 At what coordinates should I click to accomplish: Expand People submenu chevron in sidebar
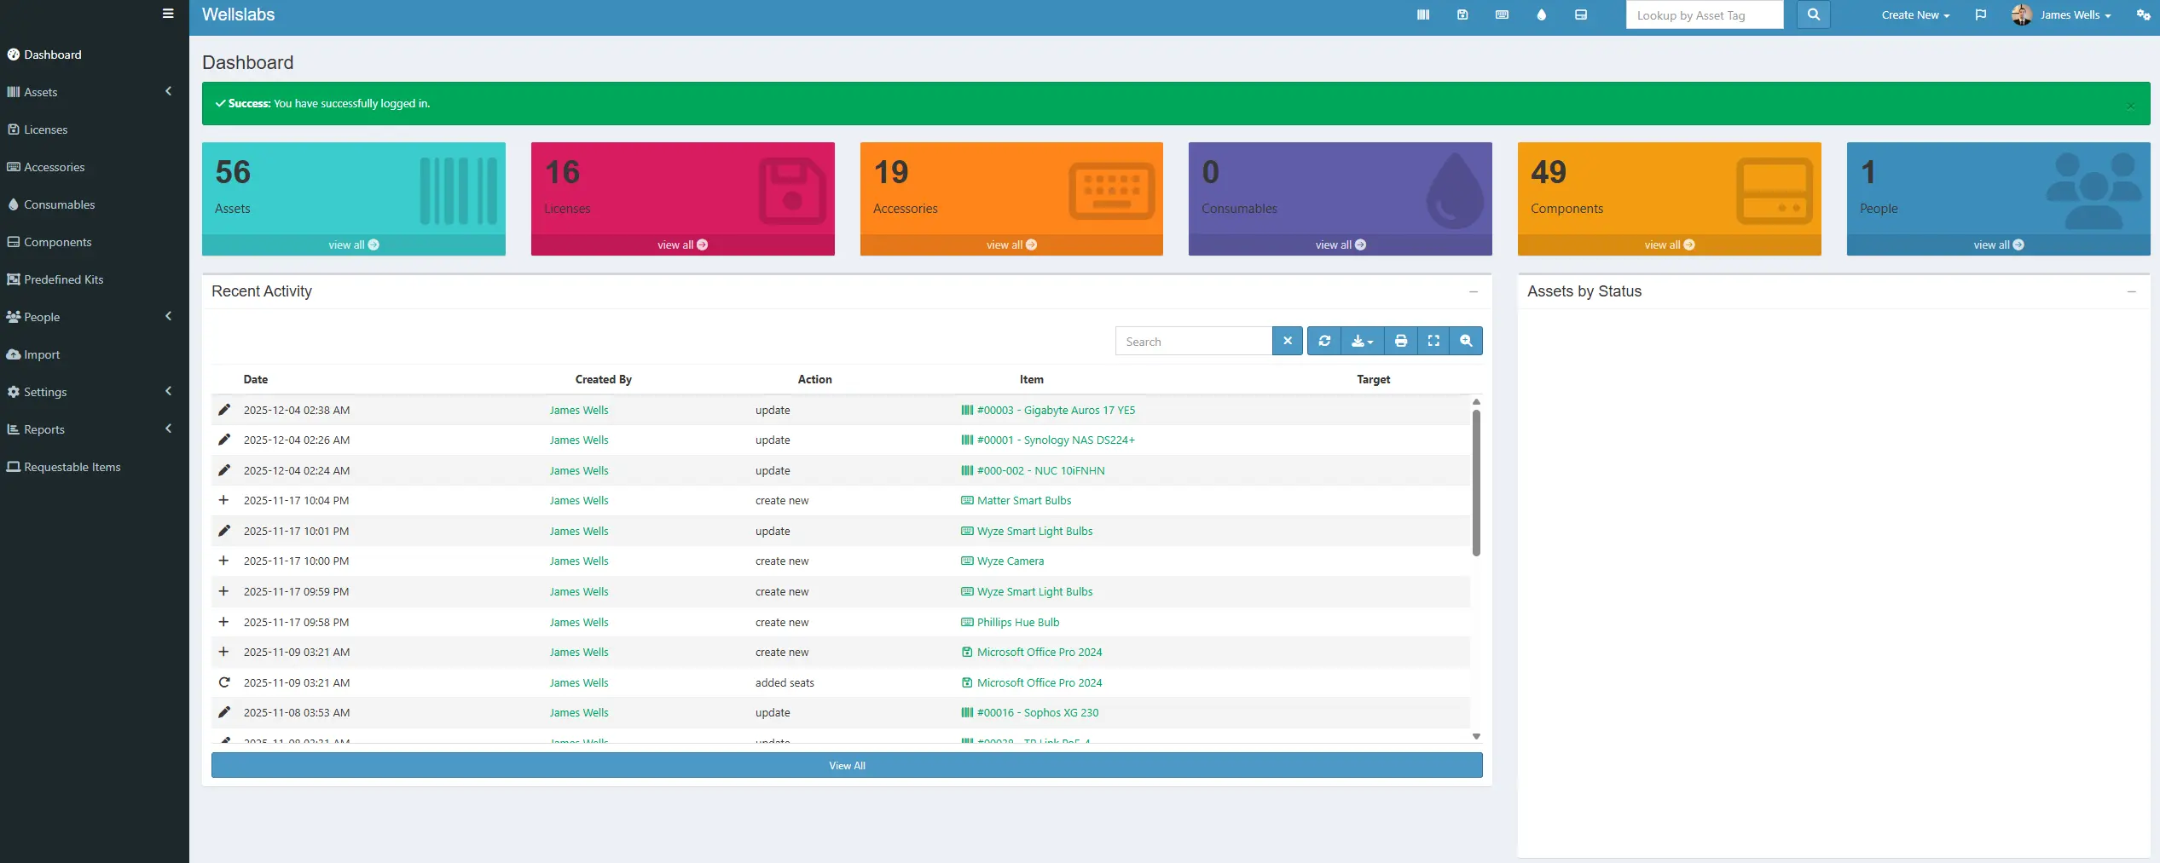(168, 316)
